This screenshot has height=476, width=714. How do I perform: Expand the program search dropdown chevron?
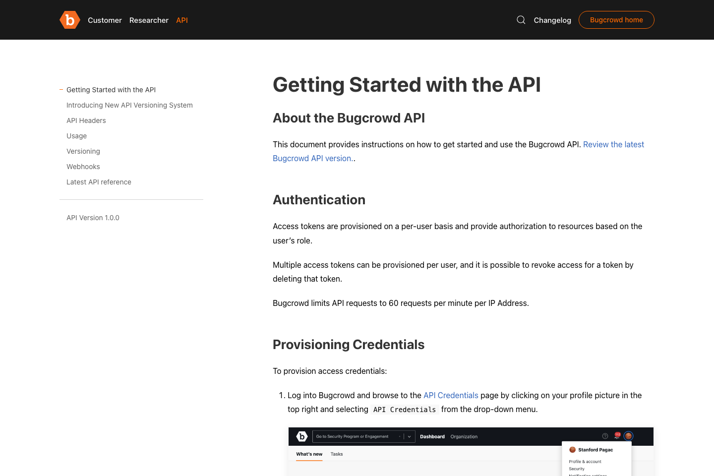click(x=408, y=436)
